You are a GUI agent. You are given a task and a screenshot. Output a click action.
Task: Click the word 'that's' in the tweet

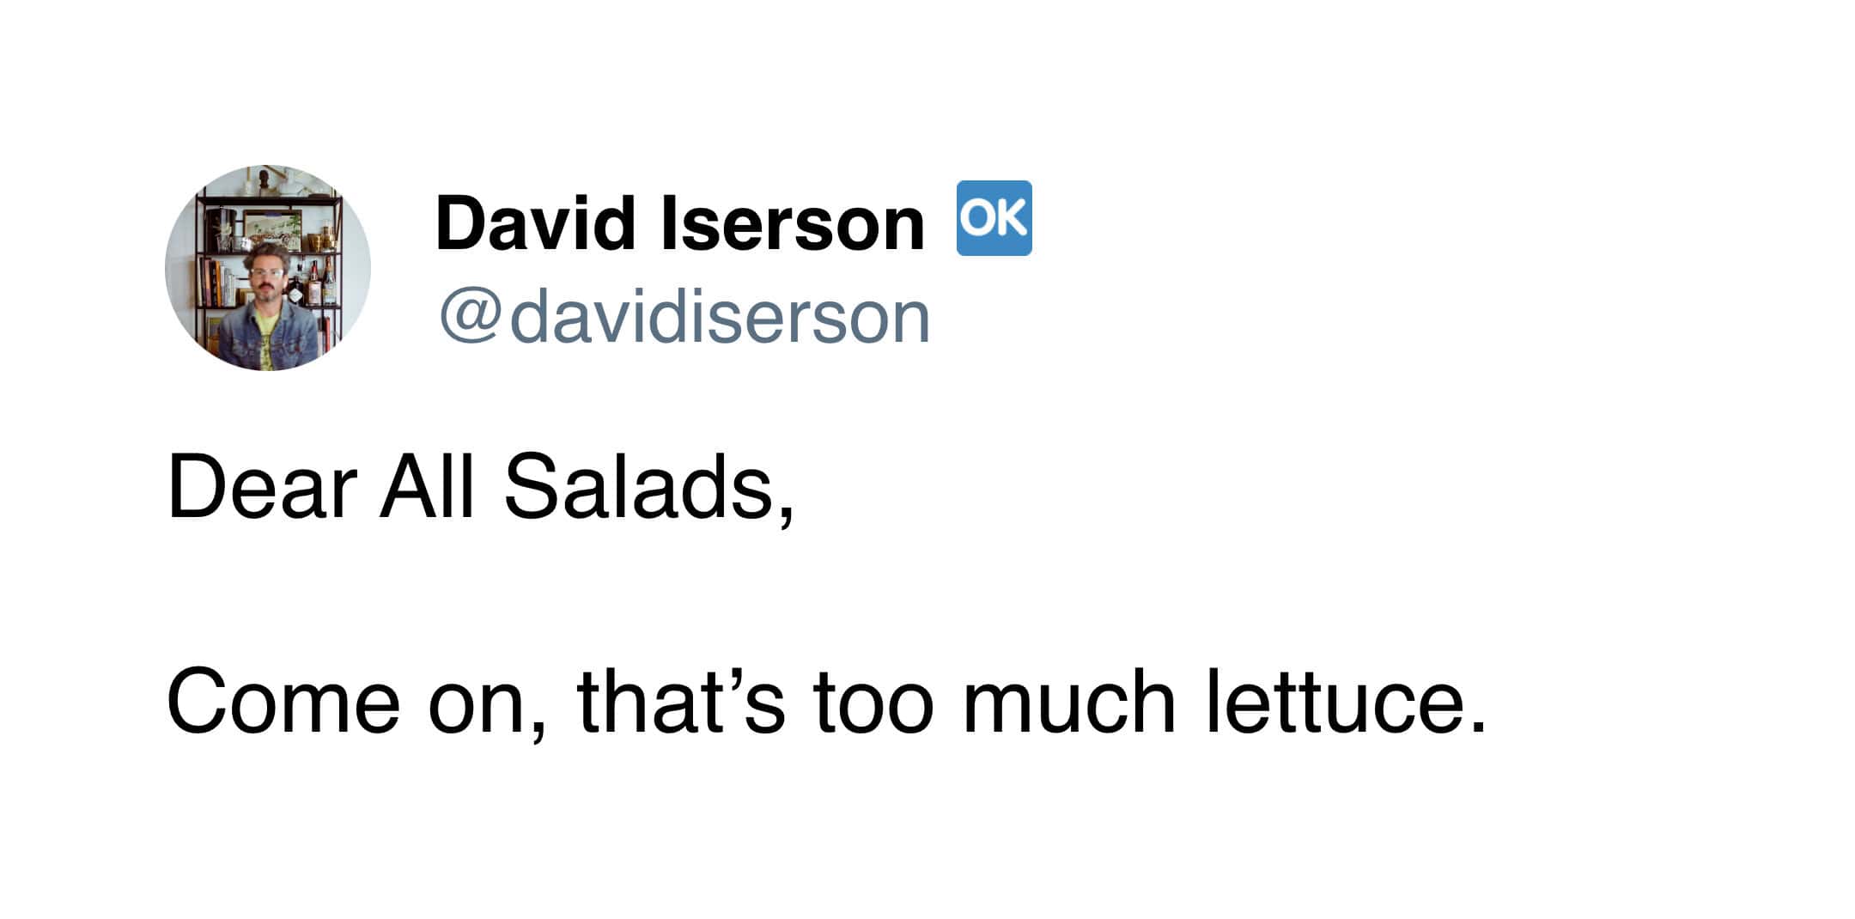point(681,702)
